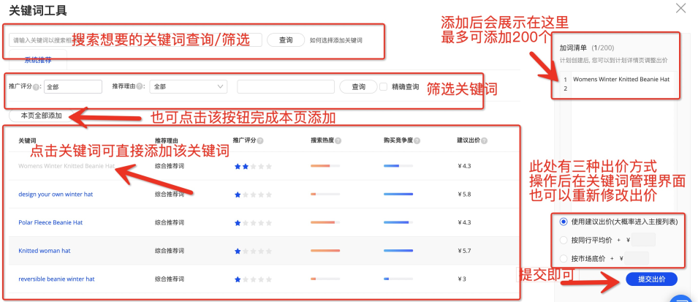This screenshot has height=302, width=698.
Task: Select the 使用建议出价 radio option
Action: [562, 222]
